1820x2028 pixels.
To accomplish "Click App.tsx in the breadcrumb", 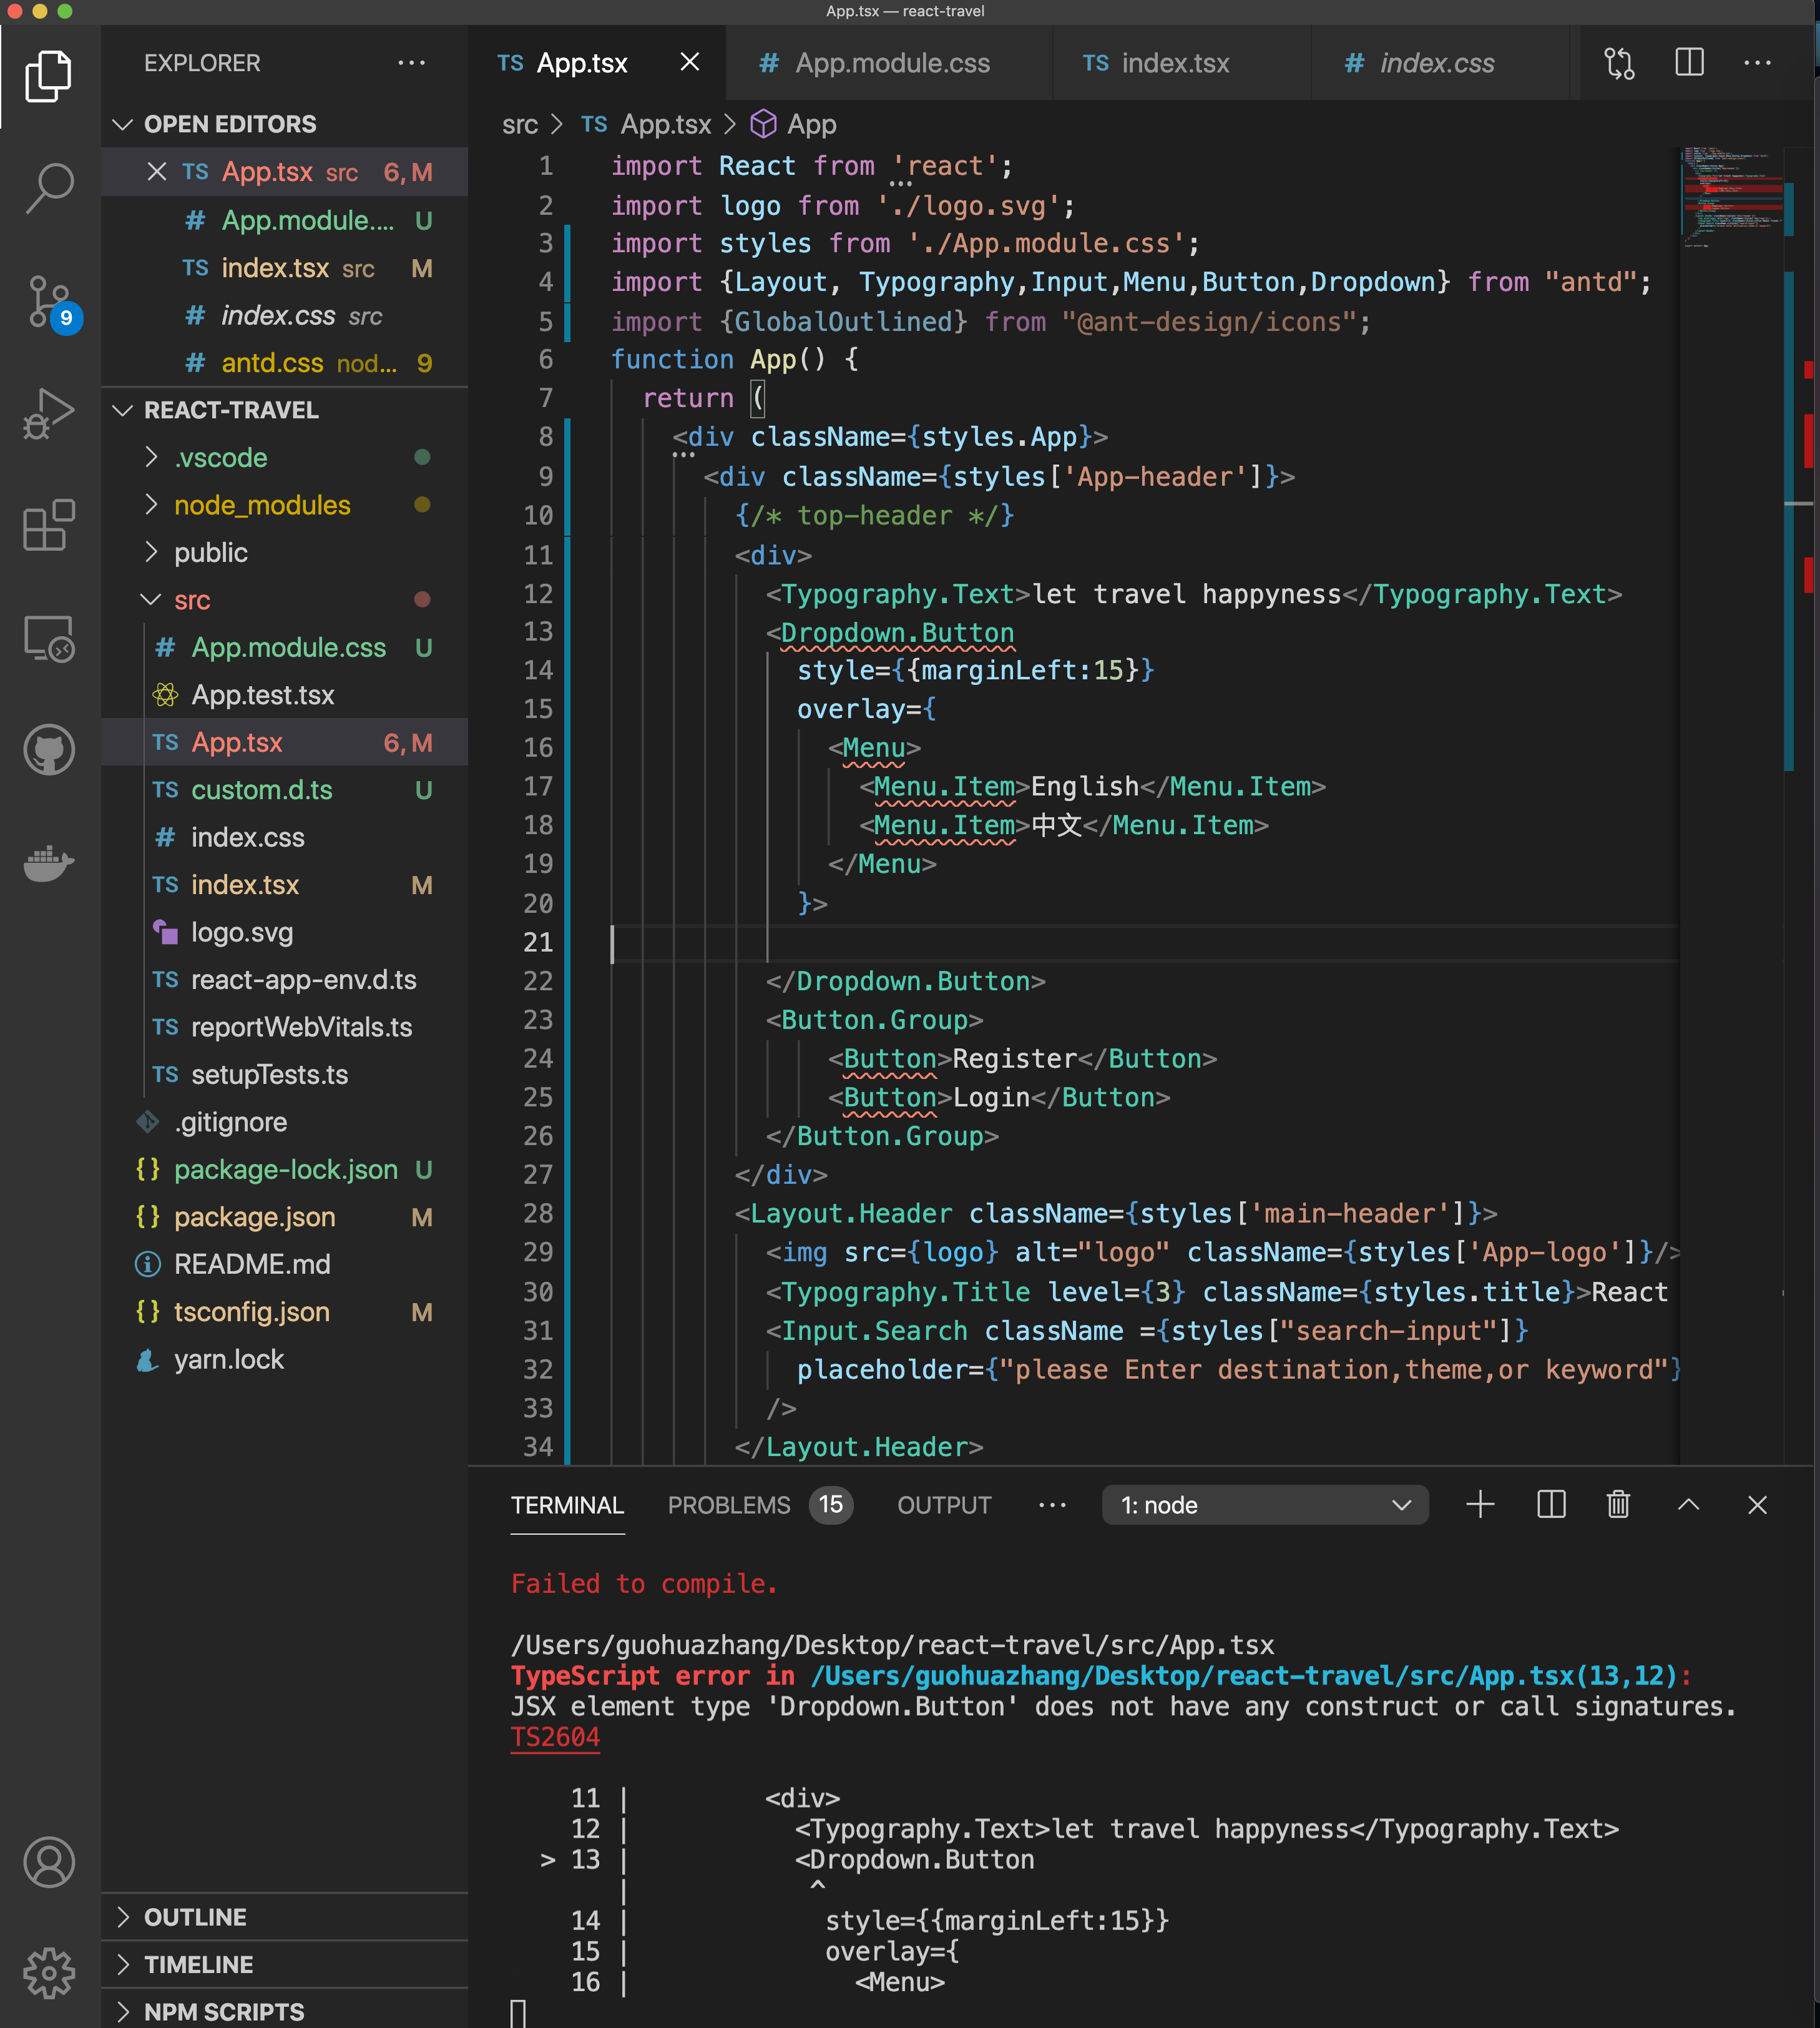I will [x=646, y=125].
